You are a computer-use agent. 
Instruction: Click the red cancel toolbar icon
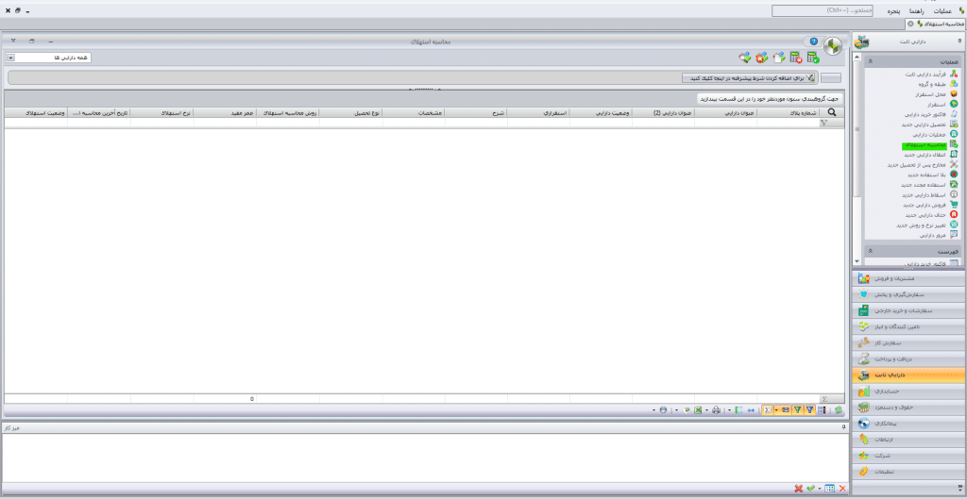[x=762, y=58]
